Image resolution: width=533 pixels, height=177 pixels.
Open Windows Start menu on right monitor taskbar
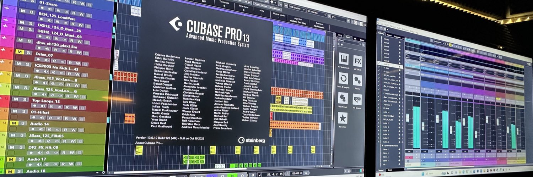tap(423, 174)
